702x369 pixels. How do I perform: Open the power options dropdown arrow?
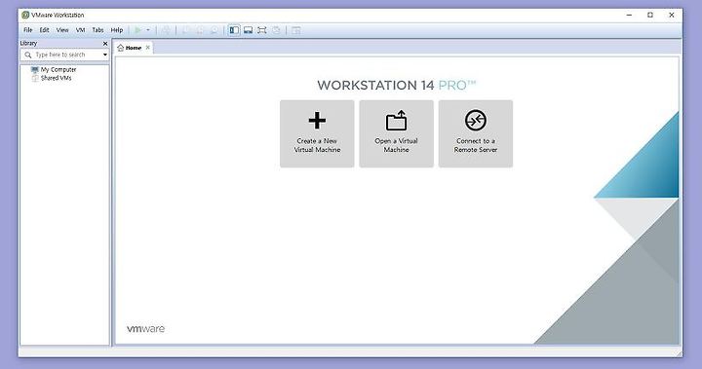pos(148,30)
